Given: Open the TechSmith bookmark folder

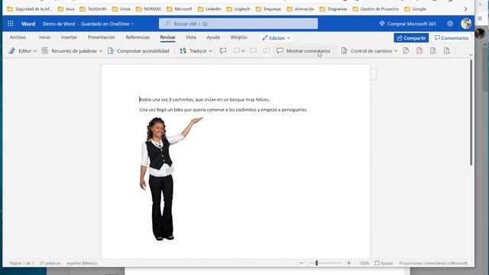Looking at the screenshot, I should (93, 9).
